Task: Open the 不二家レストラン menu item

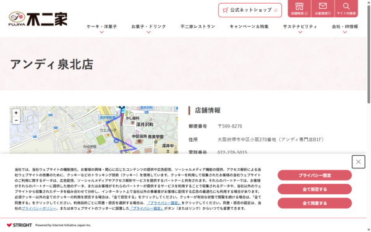Action: pyautogui.click(x=198, y=27)
